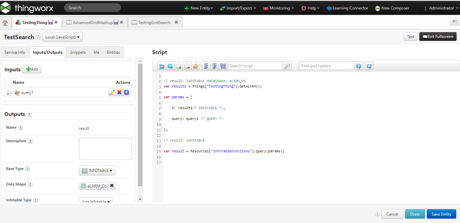Click the remove comment icon
The height and width of the screenshot is (223, 460).
click(187, 66)
